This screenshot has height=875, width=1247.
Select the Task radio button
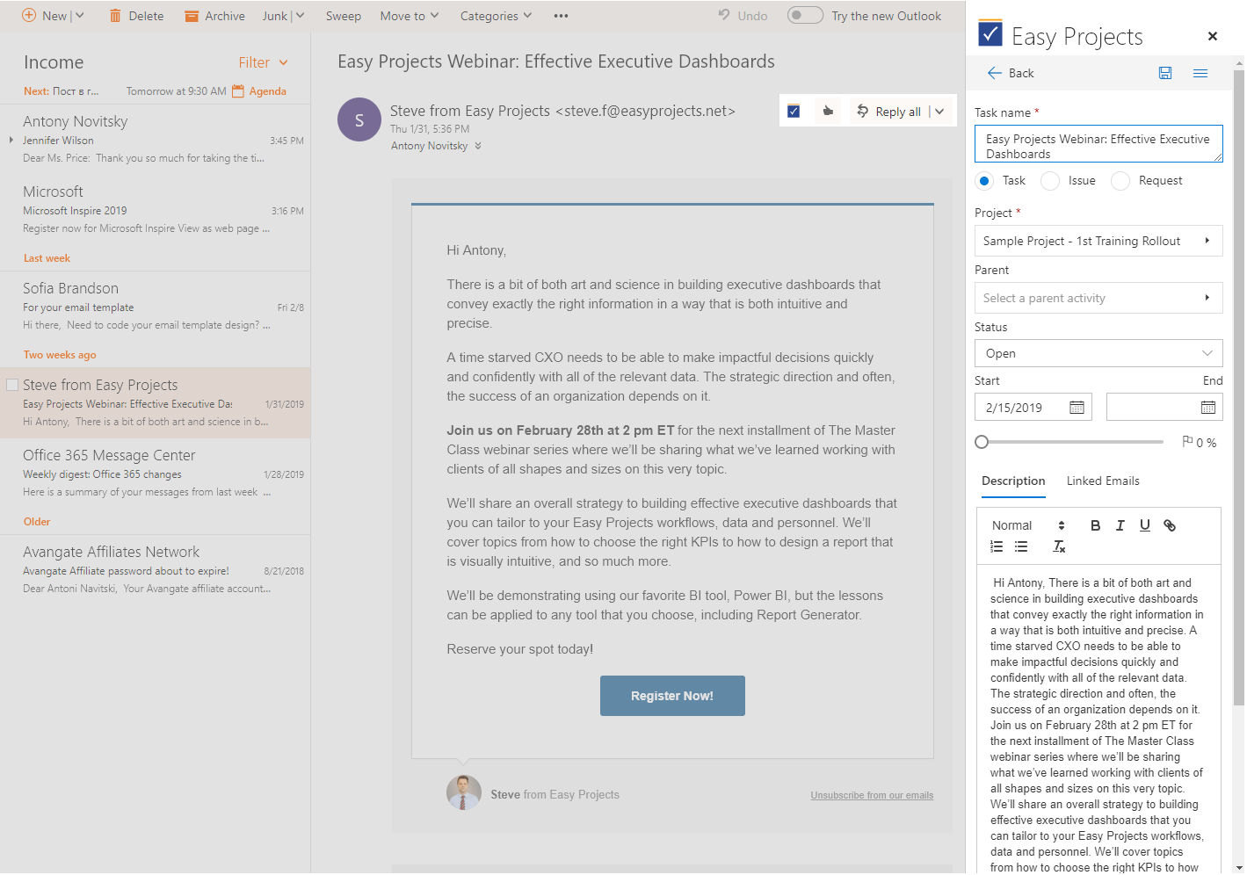(x=984, y=181)
